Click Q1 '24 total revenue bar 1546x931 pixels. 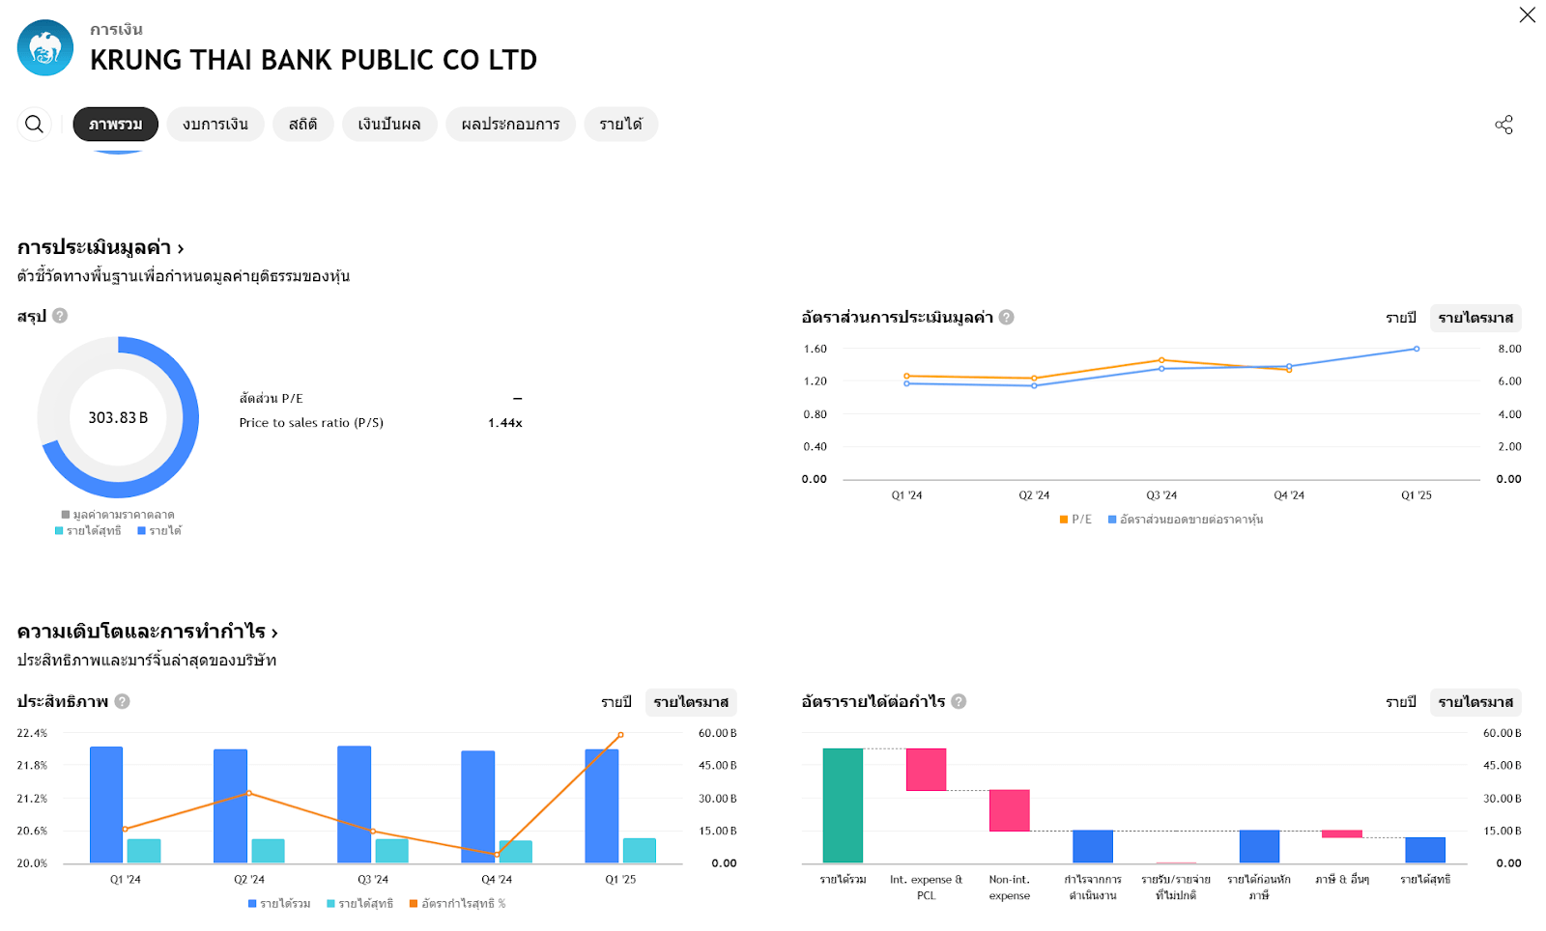click(106, 804)
